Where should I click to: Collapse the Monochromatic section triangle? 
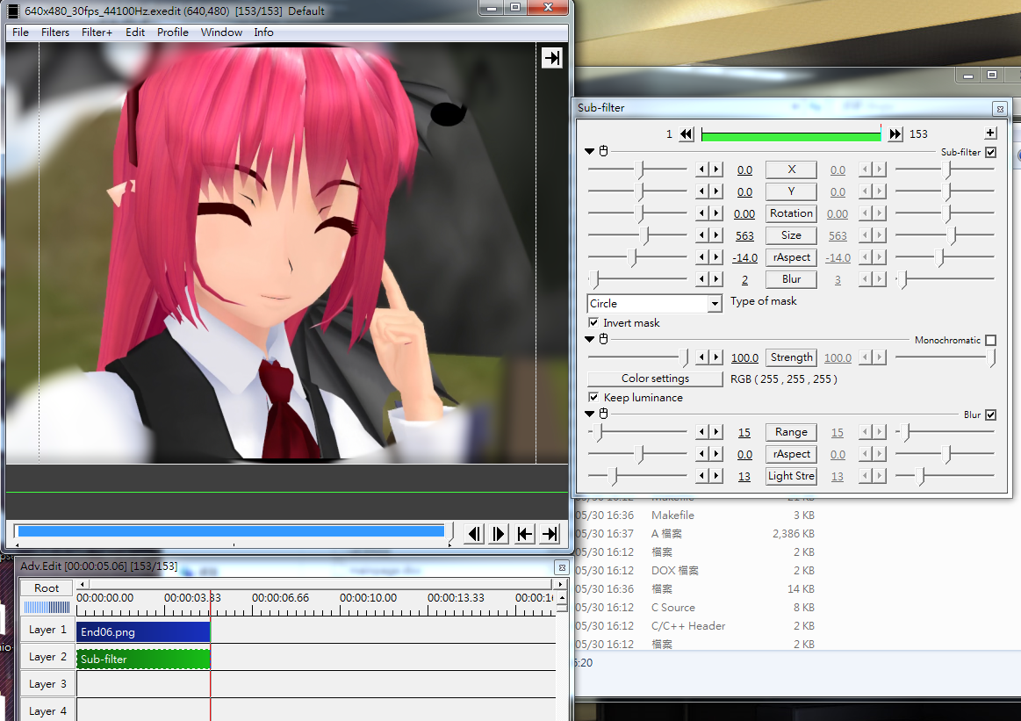(x=589, y=339)
